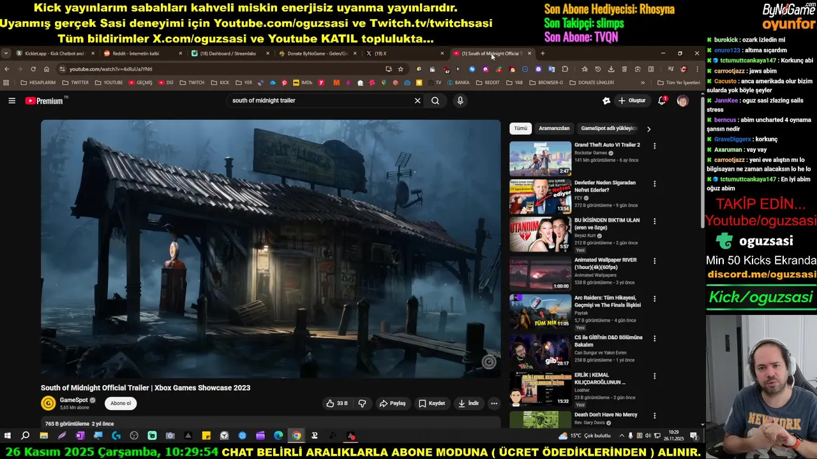This screenshot has height=459, width=817.
Task: Open the Windows Start menu
Action: (8, 436)
